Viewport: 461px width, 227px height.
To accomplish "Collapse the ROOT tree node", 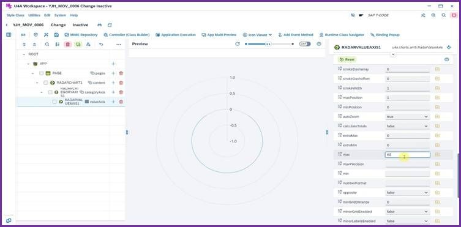I will click(x=24, y=54).
